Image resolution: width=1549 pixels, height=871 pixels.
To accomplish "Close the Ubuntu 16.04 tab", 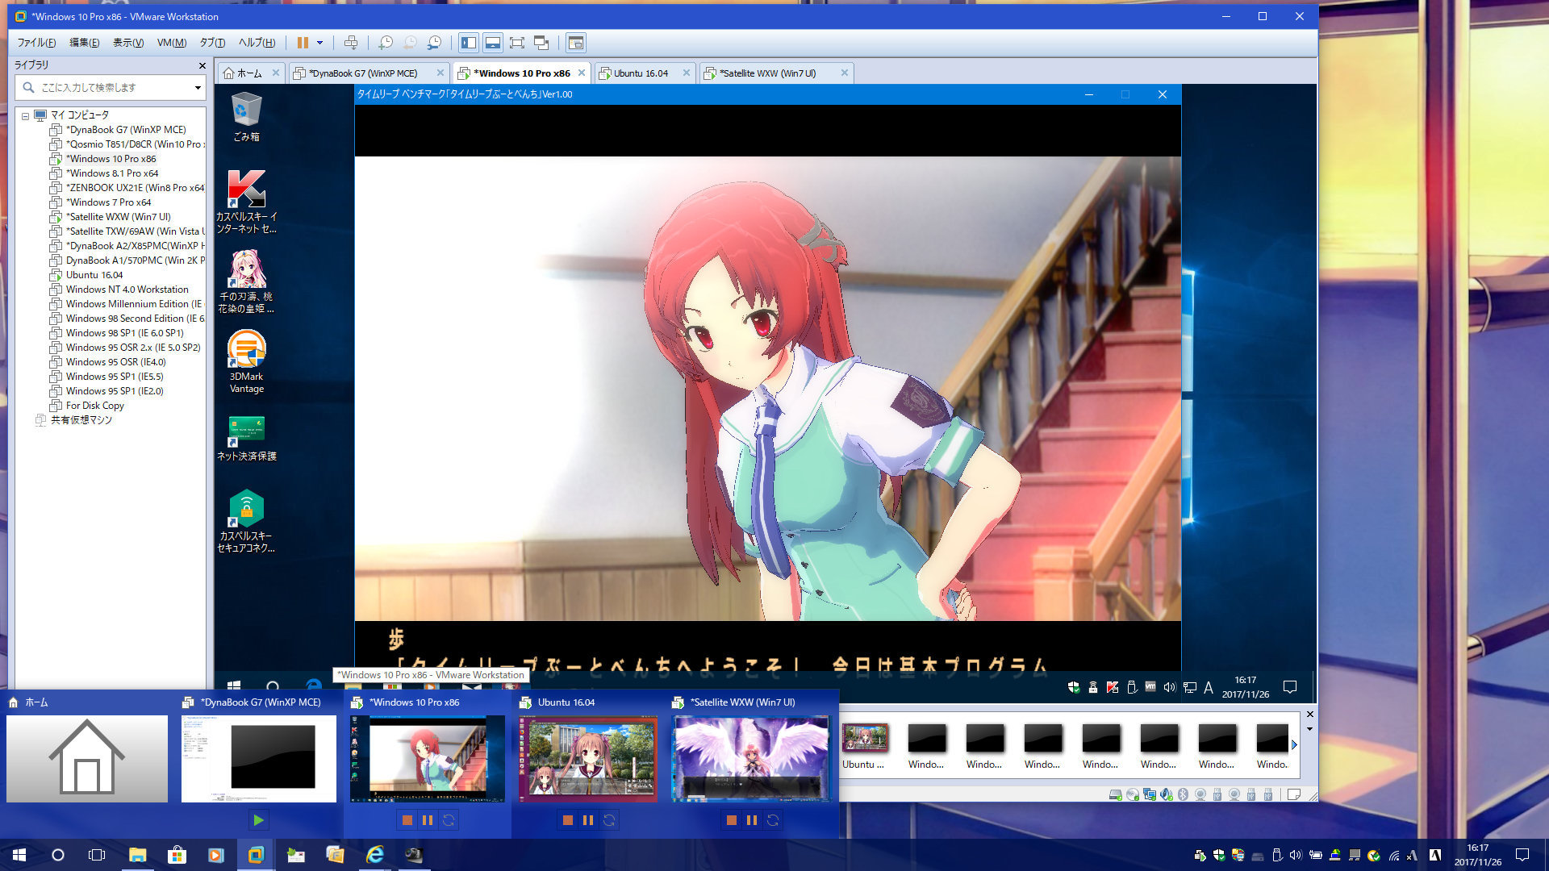I will (x=687, y=73).
